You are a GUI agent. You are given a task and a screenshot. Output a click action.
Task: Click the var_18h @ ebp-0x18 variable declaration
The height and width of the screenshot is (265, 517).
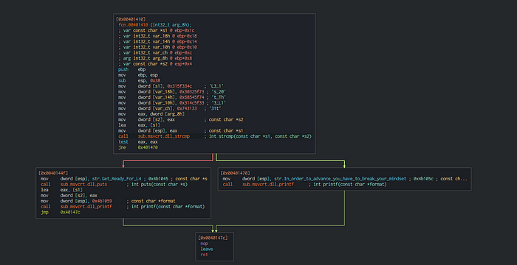157,36
